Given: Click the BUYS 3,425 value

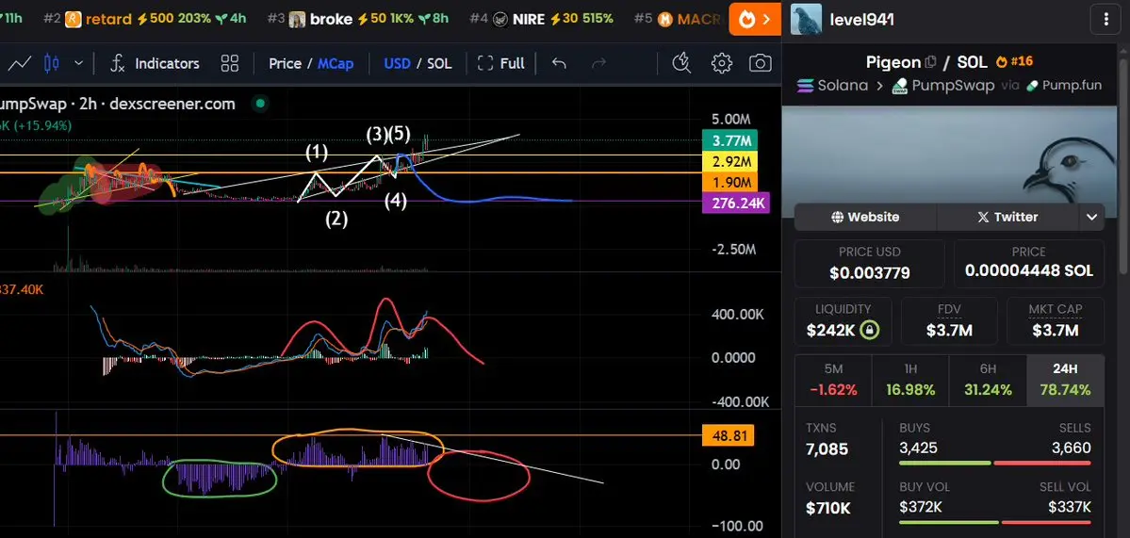Looking at the screenshot, I should 918,448.
